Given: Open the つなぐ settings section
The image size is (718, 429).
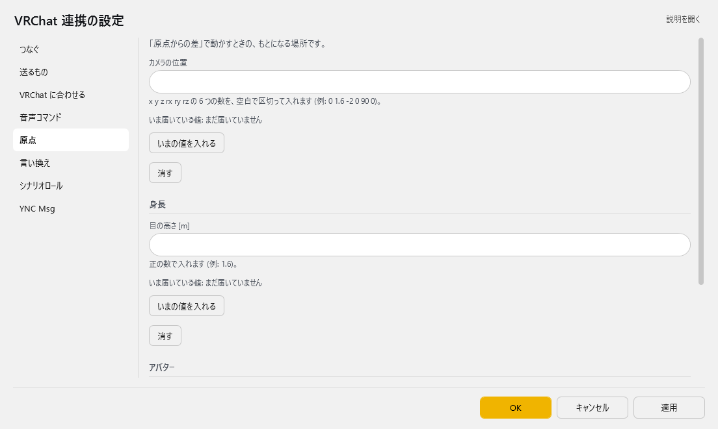Looking at the screenshot, I should (70, 49).
